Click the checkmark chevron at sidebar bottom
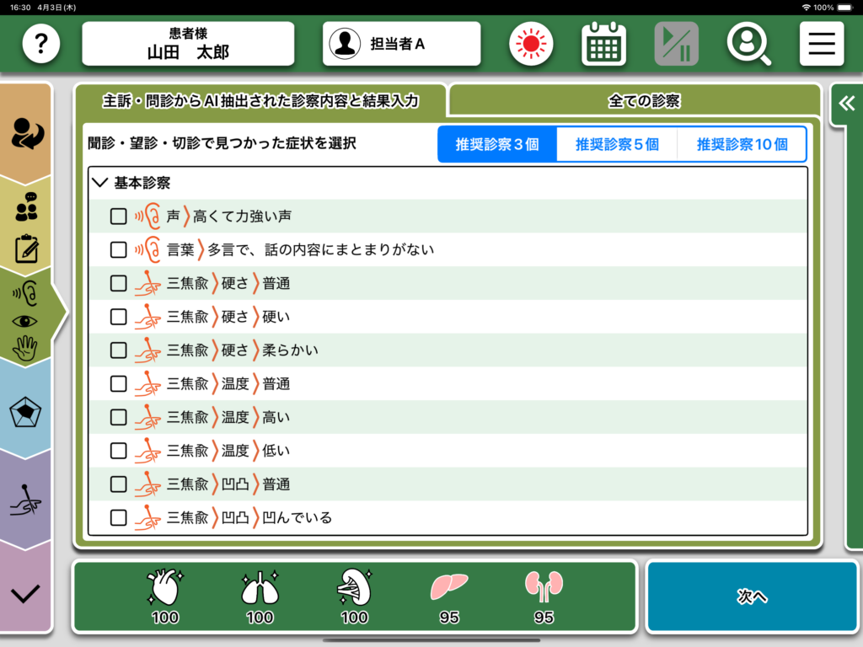The height and width of the screenshot is (647, 863). coord(26,594)
